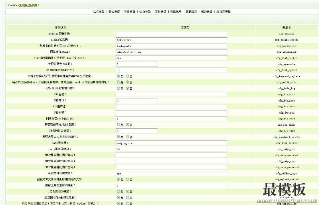Select 否 for 是否使用伪静态 pseudo-static option
This screenshot has height=205, width=319.
[x=127, y=192]
